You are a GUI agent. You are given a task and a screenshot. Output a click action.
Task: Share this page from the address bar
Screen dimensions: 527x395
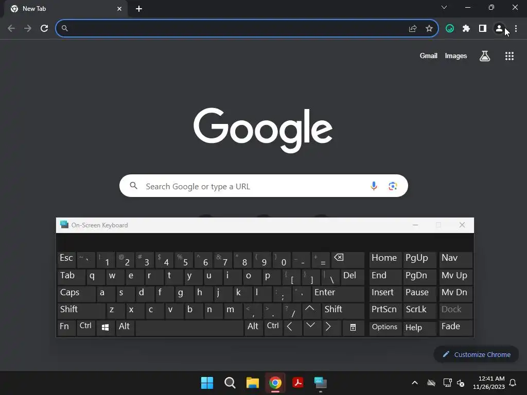coord(413,29)
